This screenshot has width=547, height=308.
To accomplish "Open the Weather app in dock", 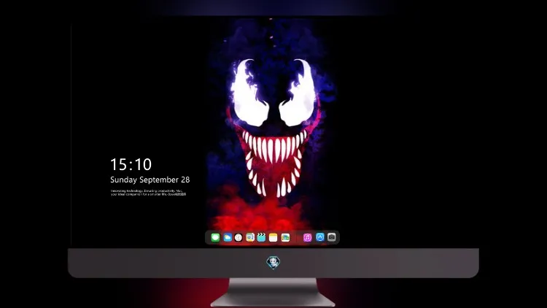I will [x=227, y=237].
